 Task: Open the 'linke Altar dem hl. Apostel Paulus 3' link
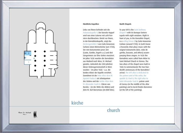pyautogui.click(x=98, y=77)
